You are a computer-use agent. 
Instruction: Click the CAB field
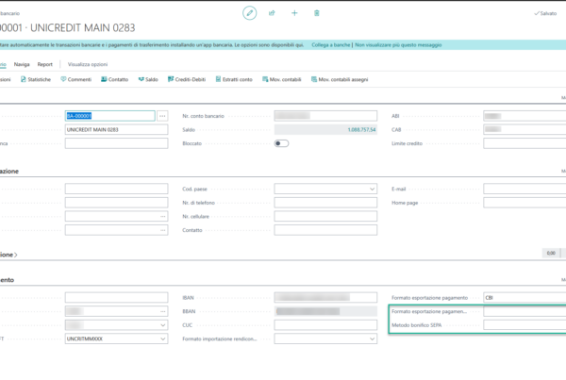tap(524, 129)
